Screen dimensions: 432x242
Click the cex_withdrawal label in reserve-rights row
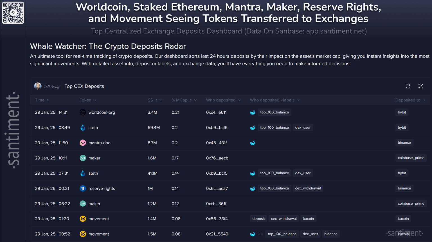coord(308,188)
